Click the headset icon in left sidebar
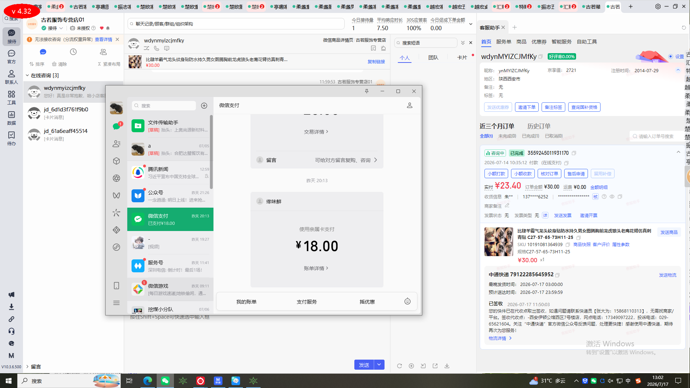690x388 pixels. click(x=11, y=331)
